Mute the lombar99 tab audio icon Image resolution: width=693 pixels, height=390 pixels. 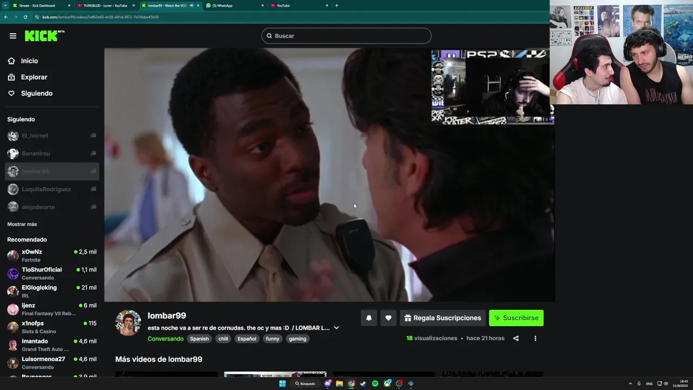191,5
